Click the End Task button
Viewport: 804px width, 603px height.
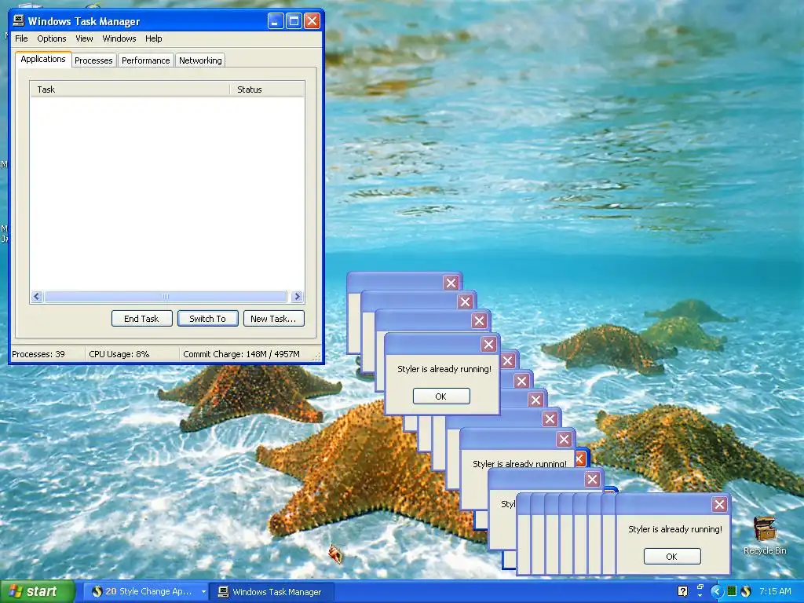pyautogui.click(x=141, y=319)
